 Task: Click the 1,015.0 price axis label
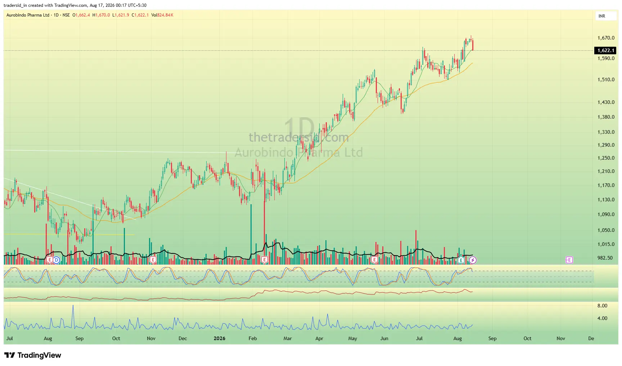coord(606,244)
